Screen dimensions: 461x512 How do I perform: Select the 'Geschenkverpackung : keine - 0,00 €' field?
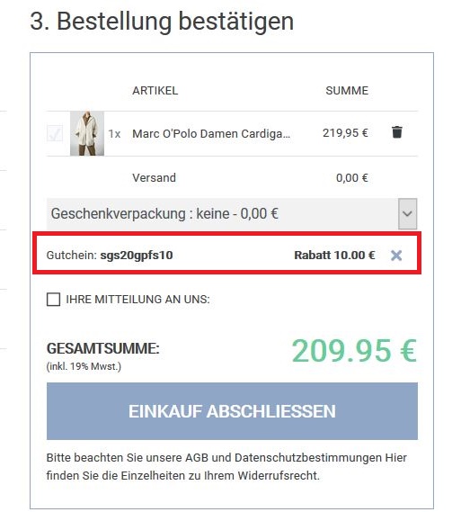tap(232, 213)
